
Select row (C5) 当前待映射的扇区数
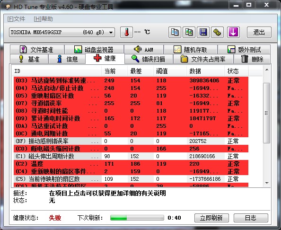[x=131, y=179]
